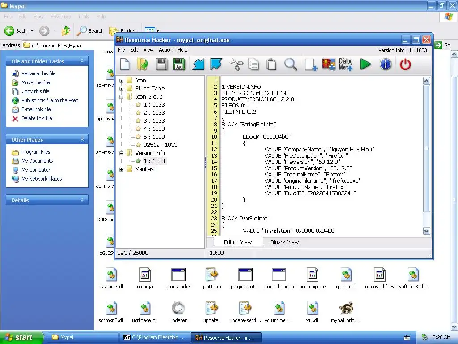
Task: Click the Save As floppy icon
Action: pos(179,64)
